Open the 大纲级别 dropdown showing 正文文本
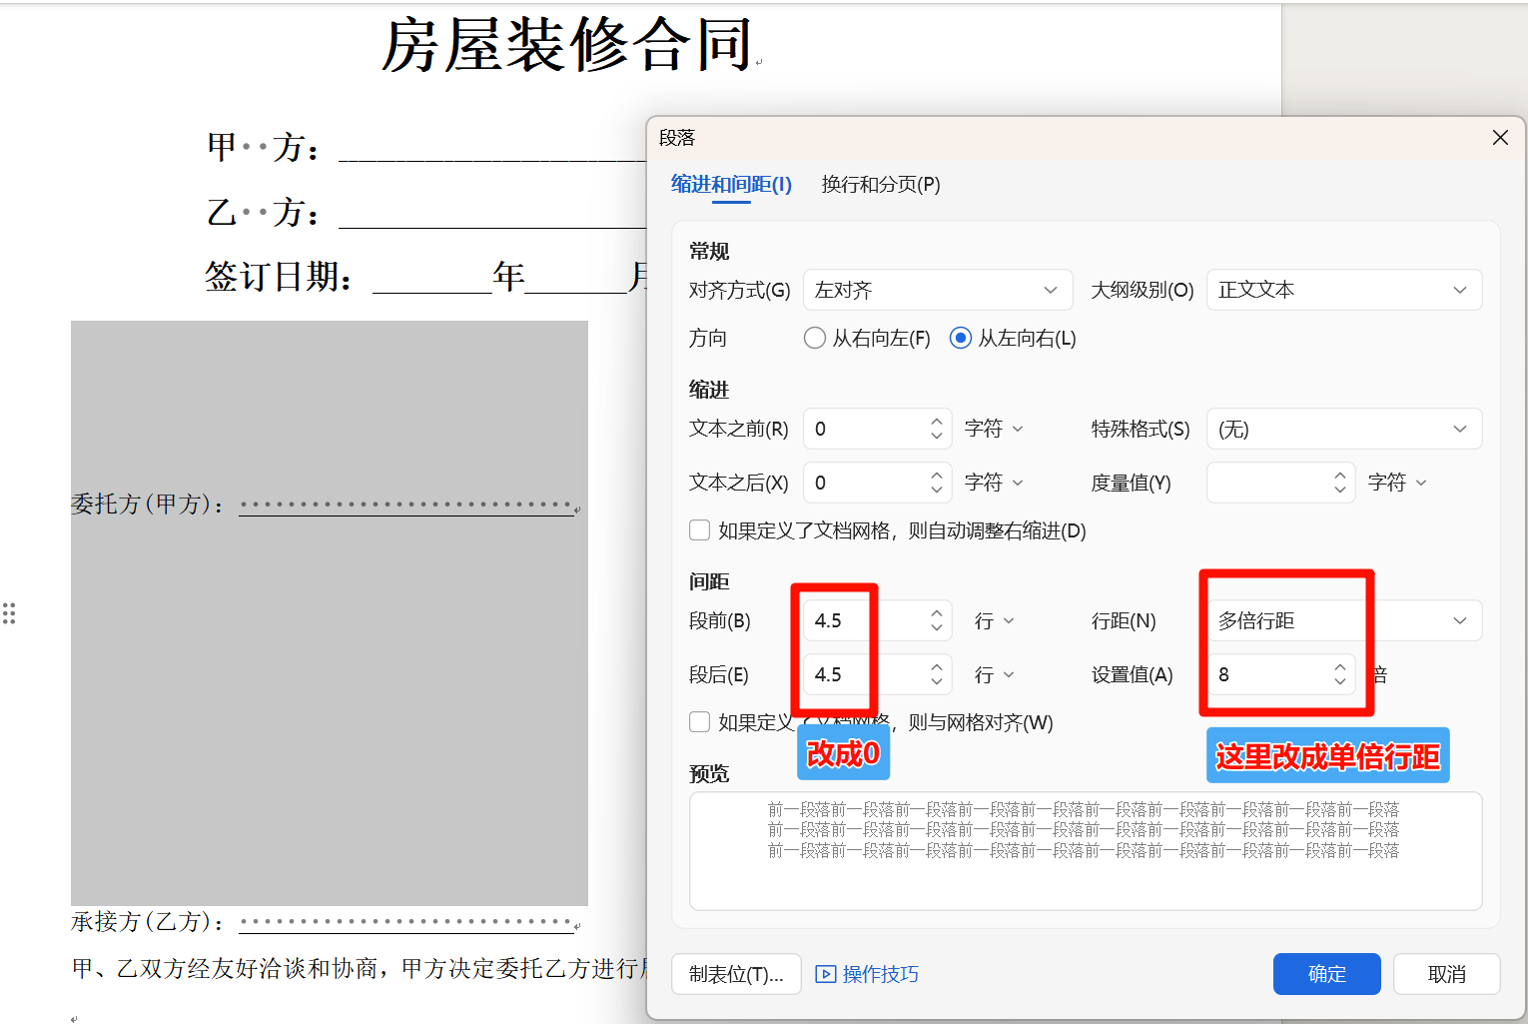 click(x=1343, y=290)
